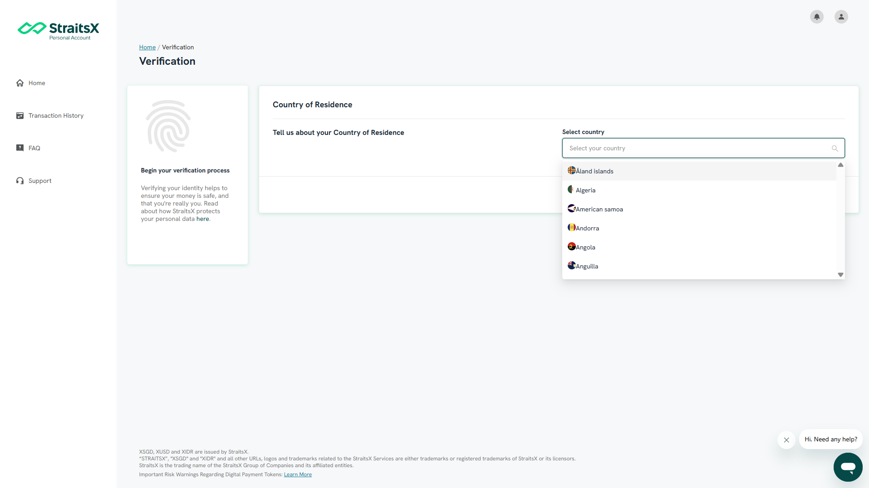Screen dimensions: 869x488
Task: Click the Home breadcrumb link
Action: tap(147, 47)
